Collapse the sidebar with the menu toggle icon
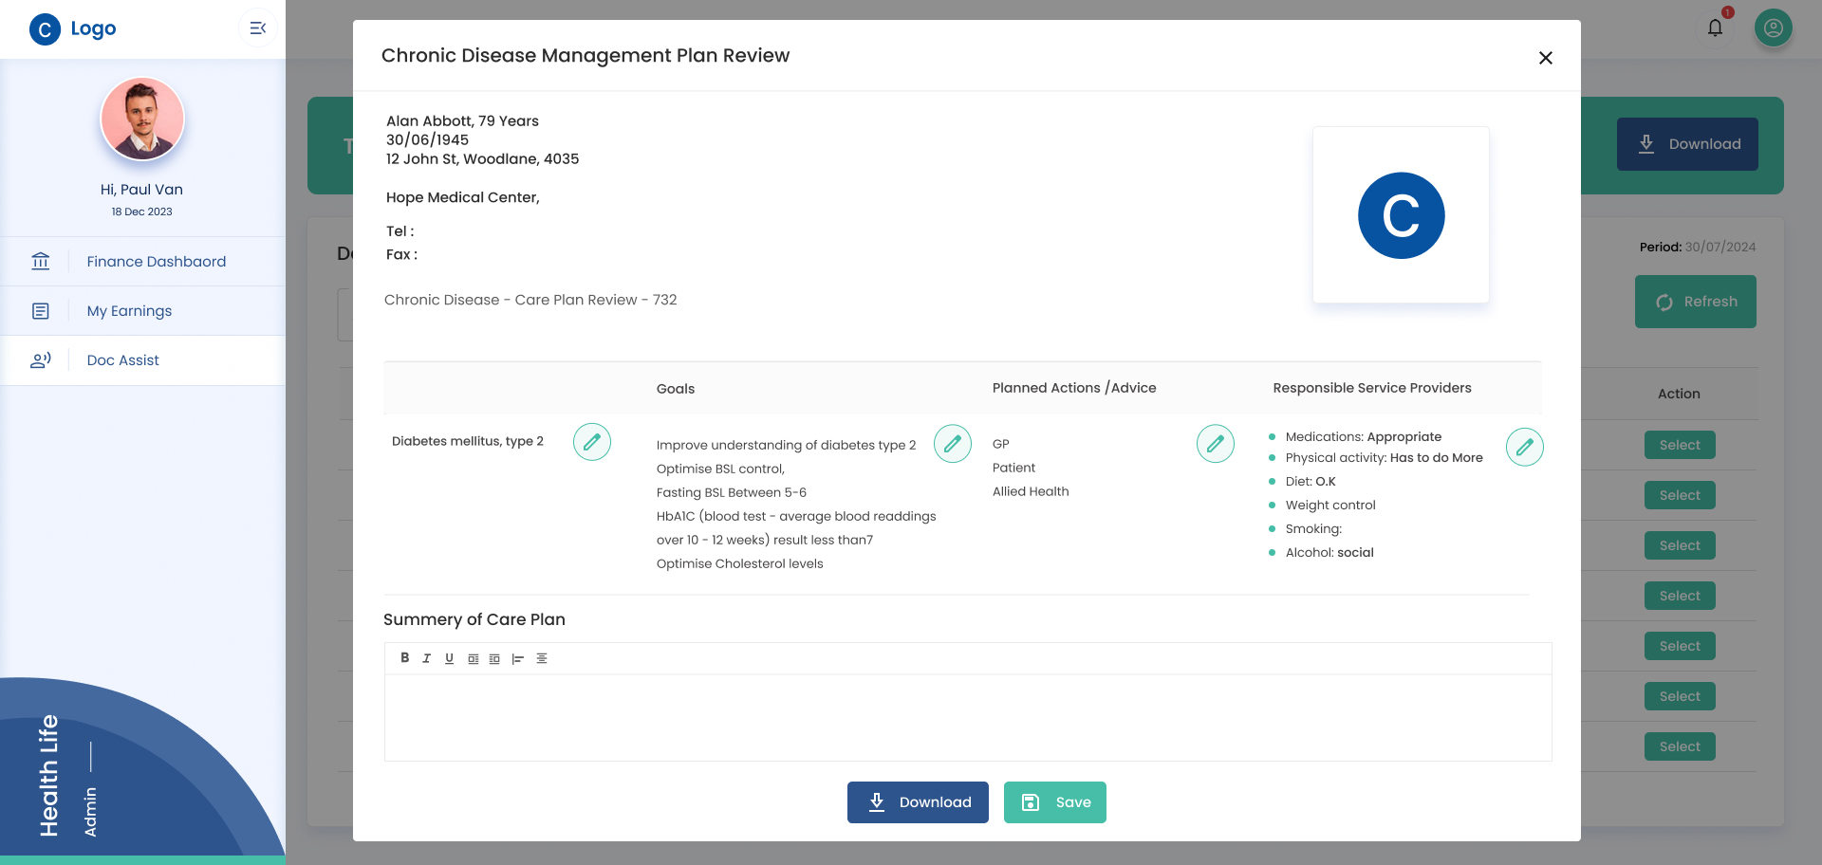The height and width of the screenshot is (865, 1822). 258,28
